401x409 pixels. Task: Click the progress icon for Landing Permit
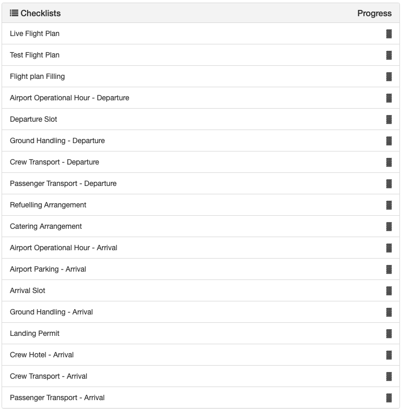(389, 334)
